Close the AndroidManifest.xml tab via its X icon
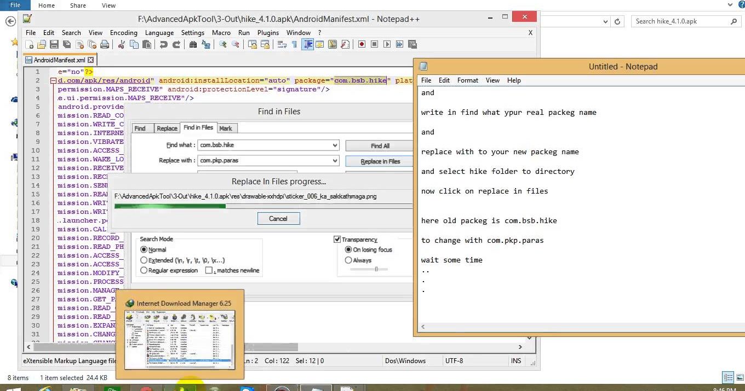The width and height of the screenshot is (745, 391). 91,60
